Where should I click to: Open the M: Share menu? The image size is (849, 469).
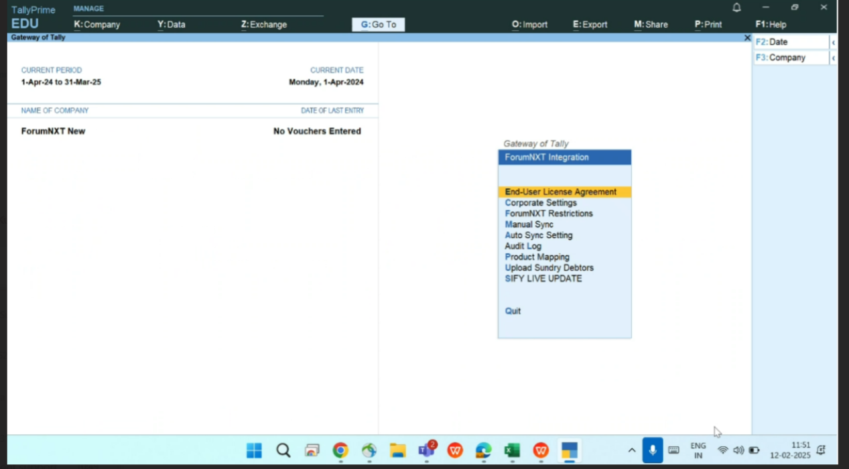(x=651, y=25)
